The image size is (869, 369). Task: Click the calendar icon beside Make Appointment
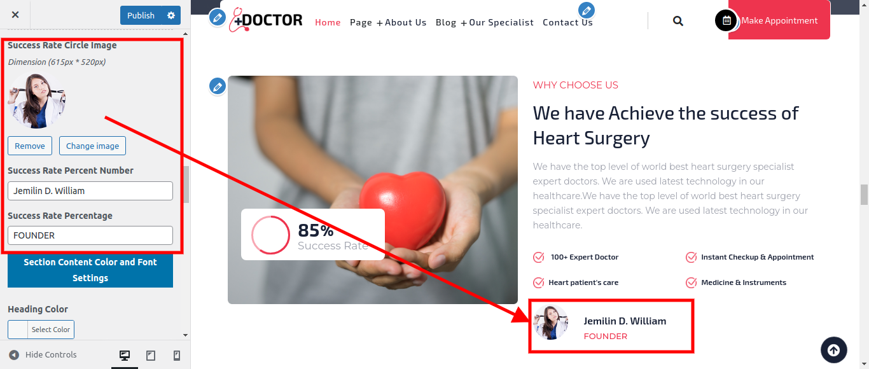point(726,20)
